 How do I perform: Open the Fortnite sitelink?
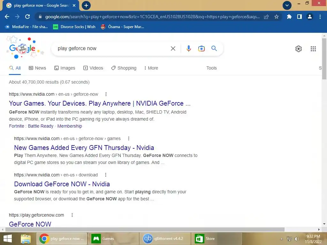[x=17, y=126]
